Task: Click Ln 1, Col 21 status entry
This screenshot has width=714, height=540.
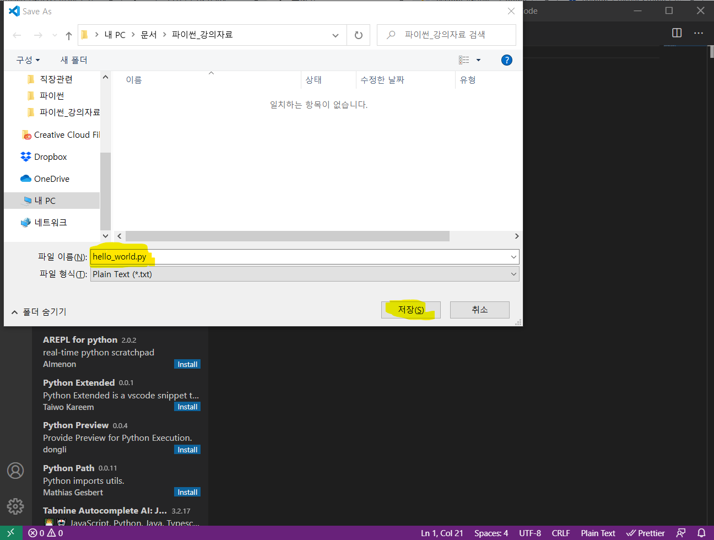Action: click(442, 533)
